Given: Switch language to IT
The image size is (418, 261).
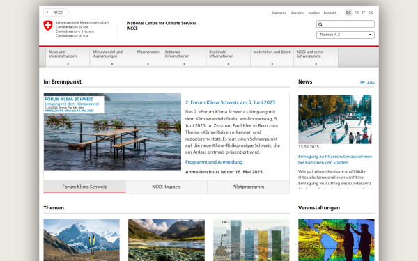Looking at the screenshot, I should 364,13.
